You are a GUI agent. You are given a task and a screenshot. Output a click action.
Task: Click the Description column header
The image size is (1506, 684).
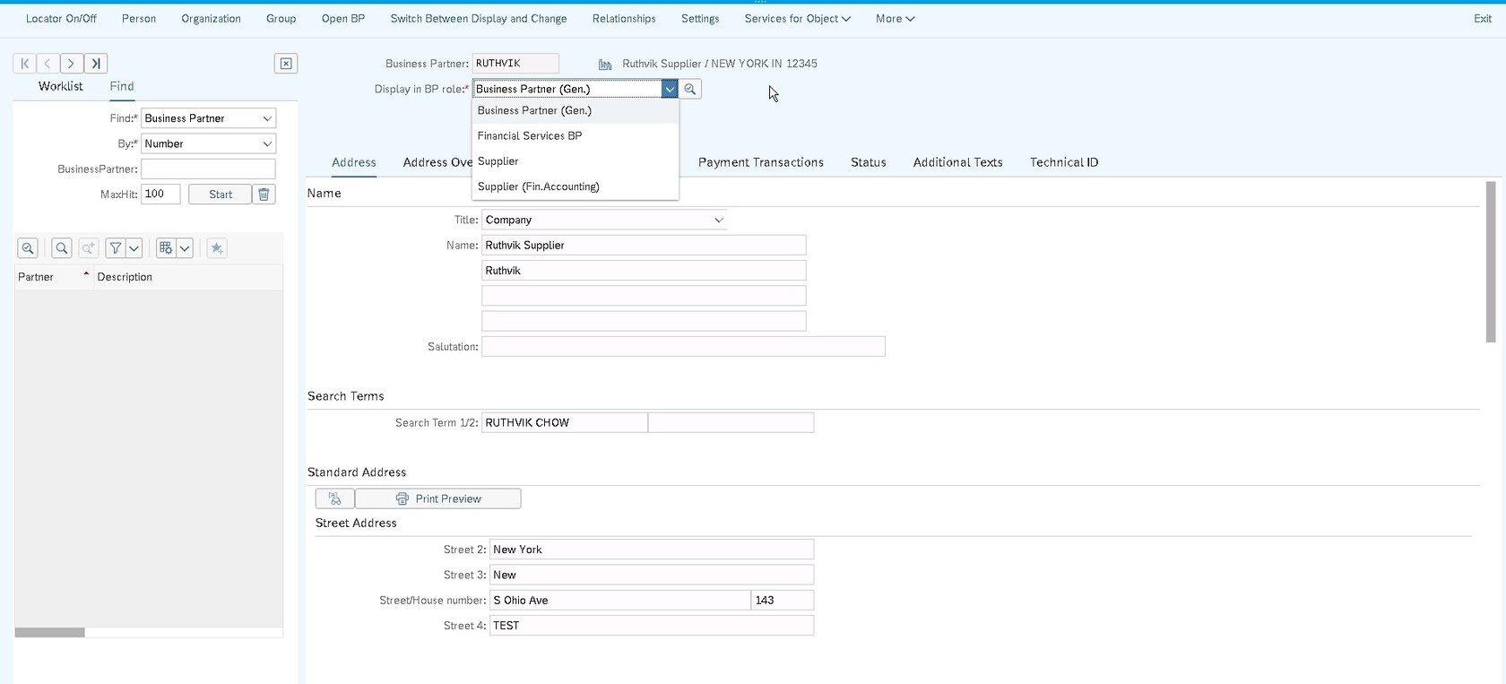(188, 277)
